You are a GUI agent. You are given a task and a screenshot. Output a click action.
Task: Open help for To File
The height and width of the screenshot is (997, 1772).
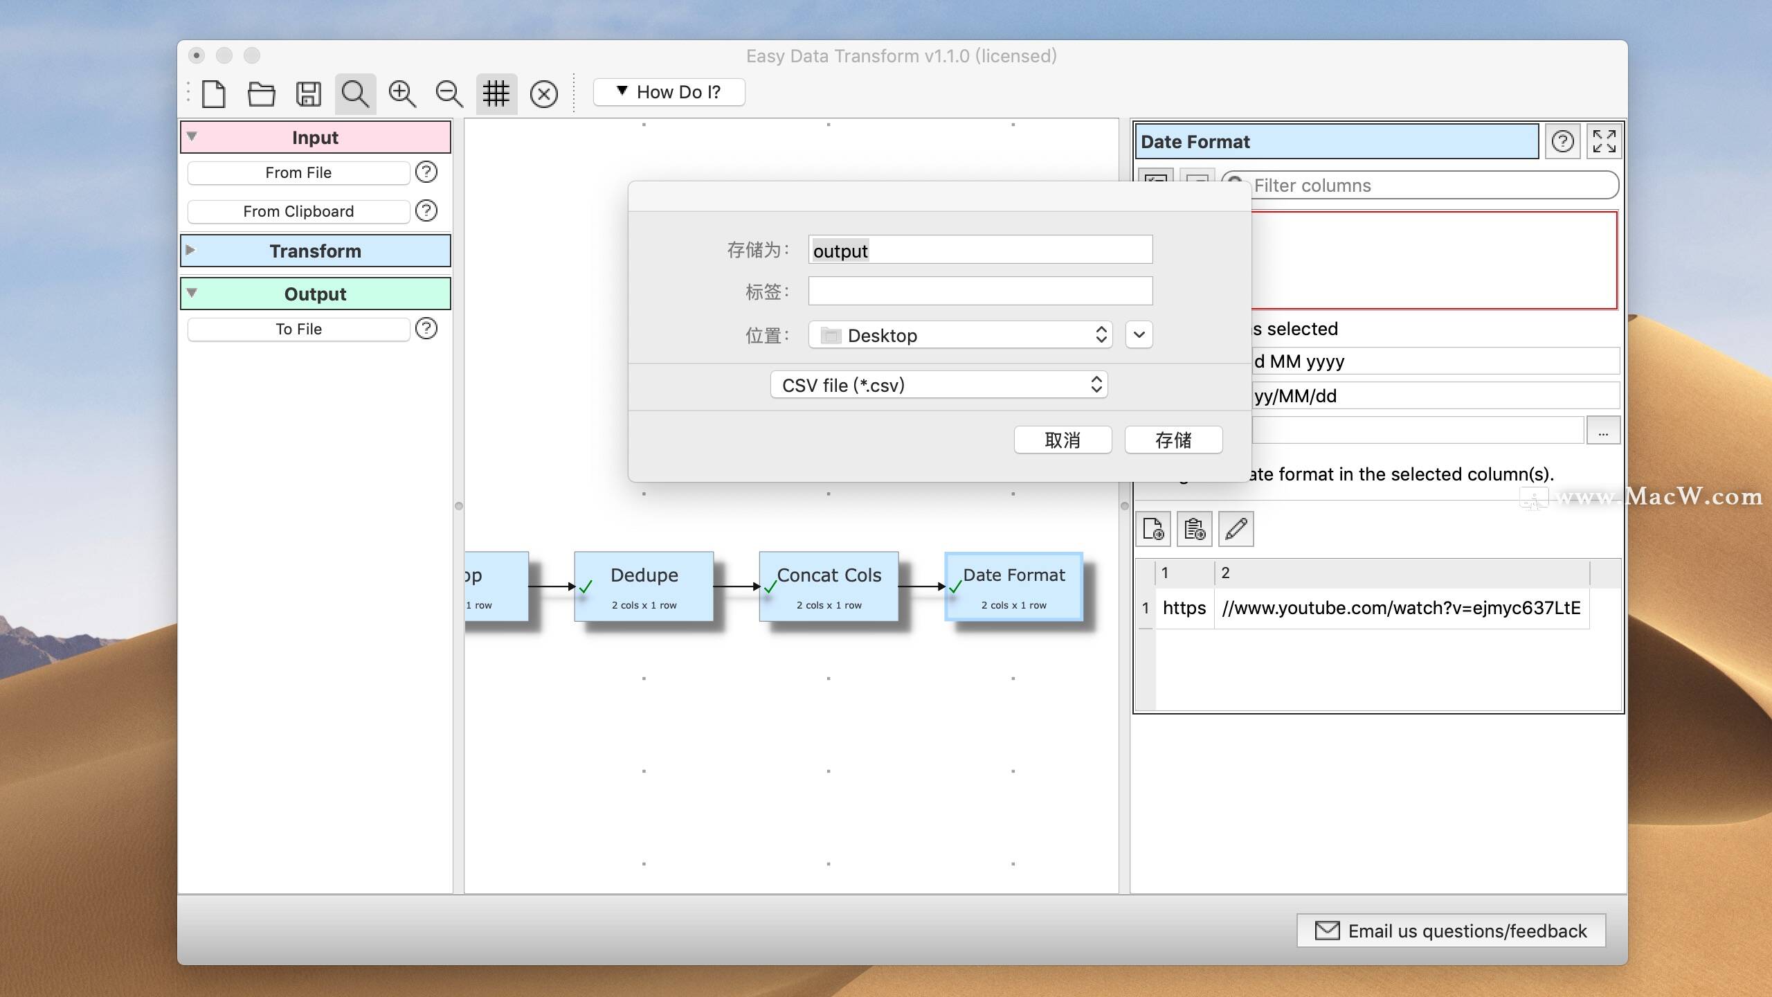click(426, 328)
